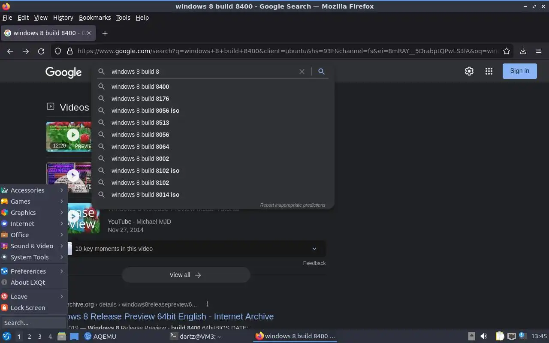Screen dimensions: 549x343
Task: Click the site security padlock icon
Action: [x=70, y=51]
